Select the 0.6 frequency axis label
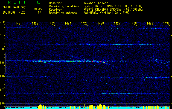 [x=3, y=104]
